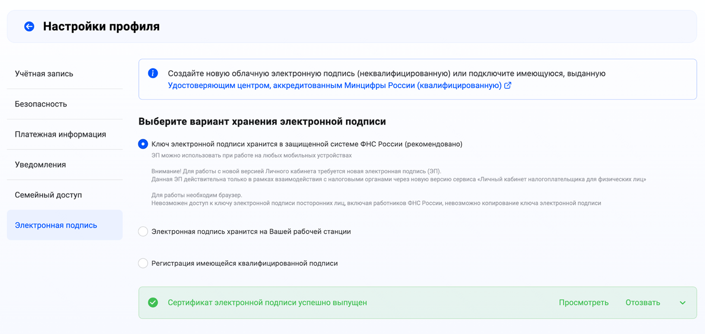The height and width of the screenshot is (334, 705).
Task: Click the external link icon after квалифицированную
Action: 507,85
